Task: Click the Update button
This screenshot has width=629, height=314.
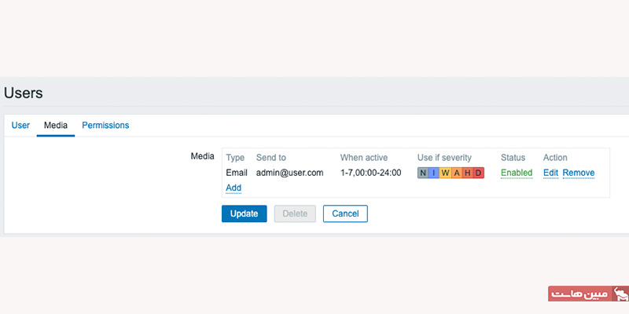Action: (245, 214)
